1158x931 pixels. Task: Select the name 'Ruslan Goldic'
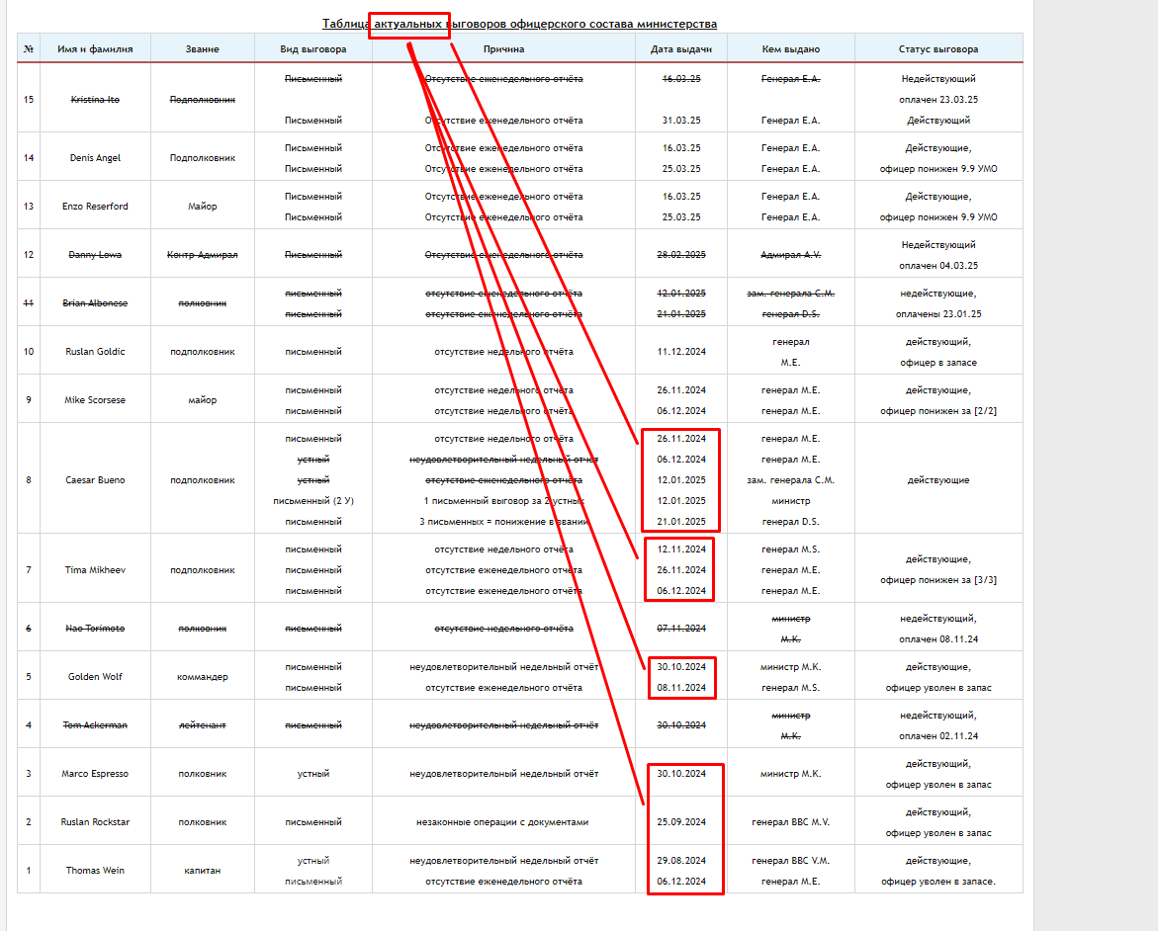pos(95,352)
